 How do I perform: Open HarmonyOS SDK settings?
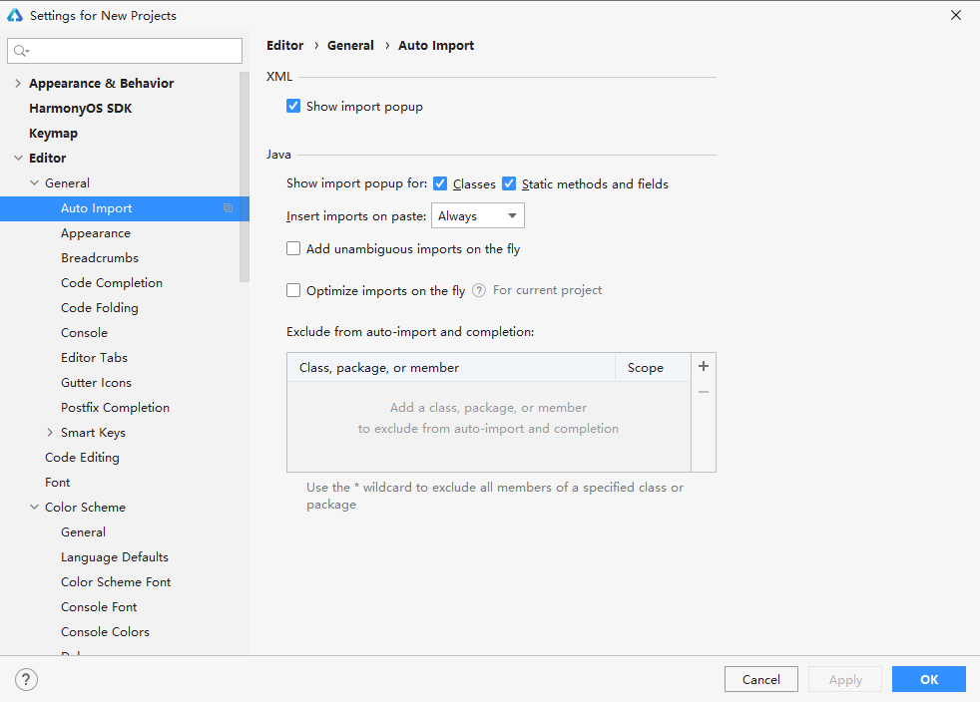point(81,108)
